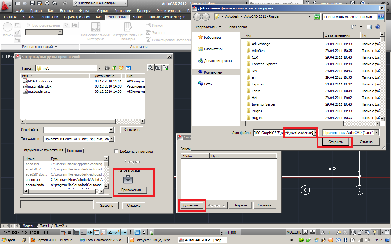Image resolution: width=391 pixels, height=244 pixels.
Task: Open the 'Express' folder in file list
Action: point(258,84)
